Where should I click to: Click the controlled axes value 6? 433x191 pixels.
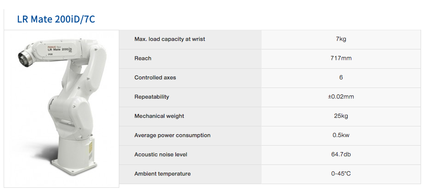coord(341,77)
